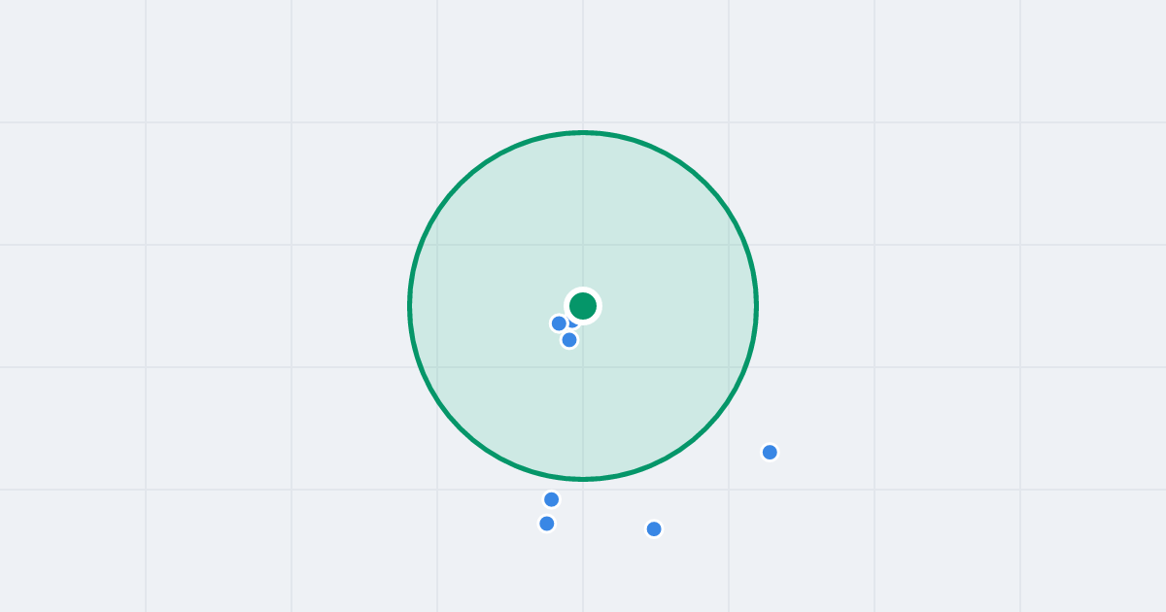This screenshot has width=1166, height=612.
Task: Select the upper of the two stacked blue points below the circle
Action: (551, 499)
